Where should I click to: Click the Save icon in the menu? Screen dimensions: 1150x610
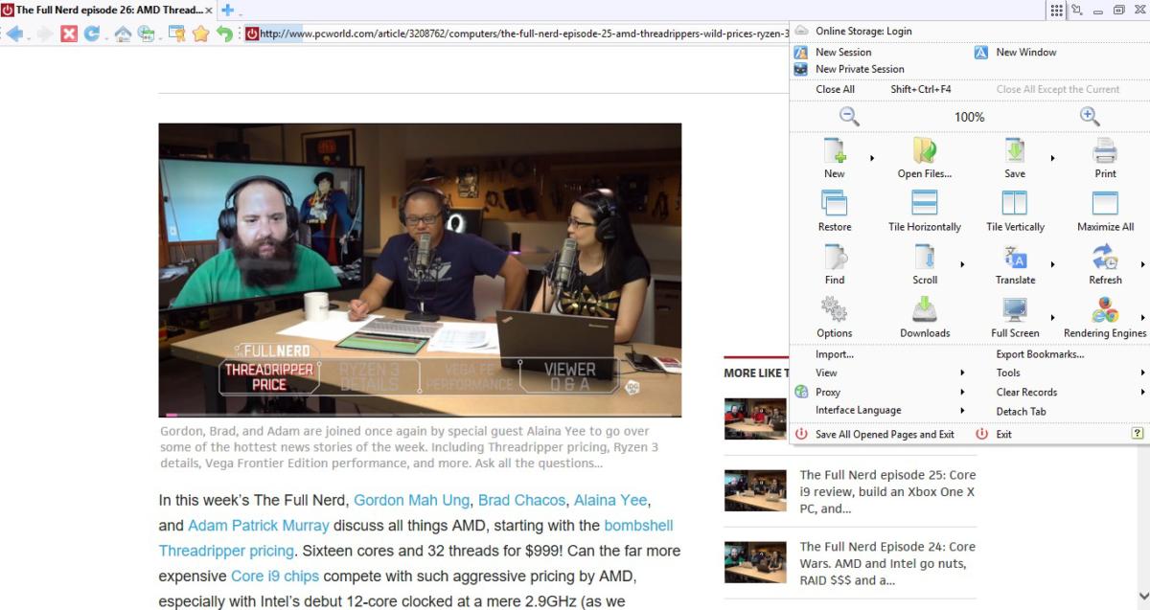coord(1014,150)
